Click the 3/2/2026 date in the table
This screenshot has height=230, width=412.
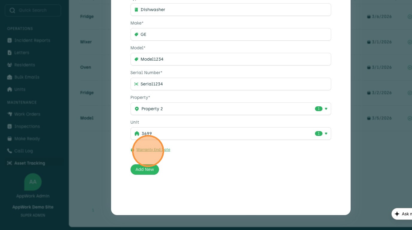pos(382,93)
